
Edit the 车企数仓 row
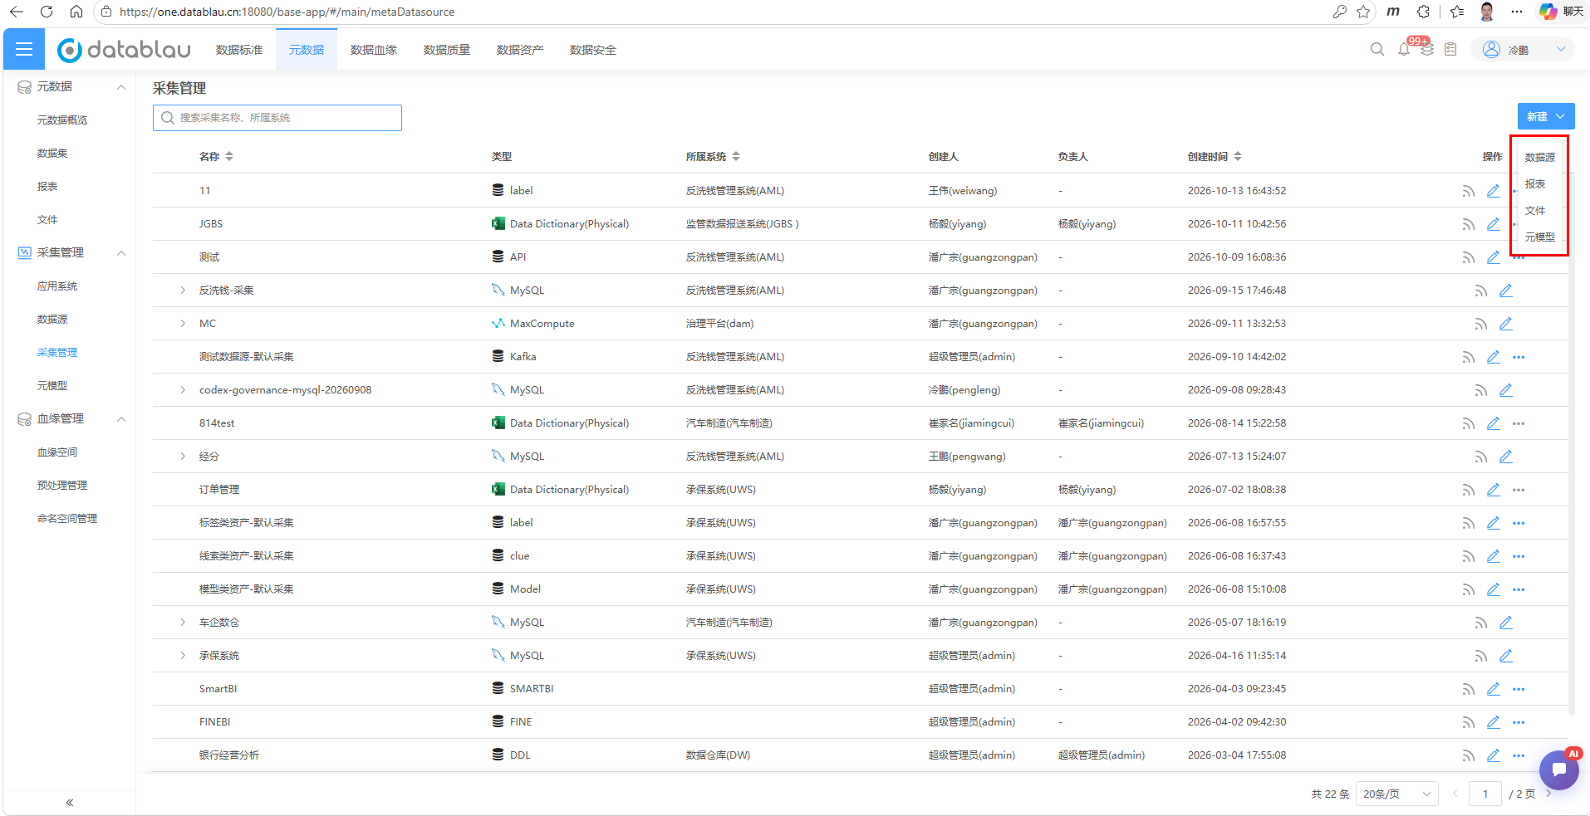click(1506, 623)
